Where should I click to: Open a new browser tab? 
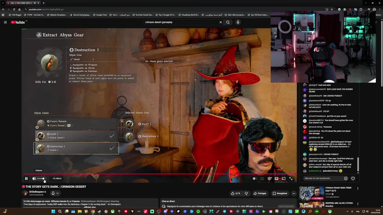tap(44, 3)
